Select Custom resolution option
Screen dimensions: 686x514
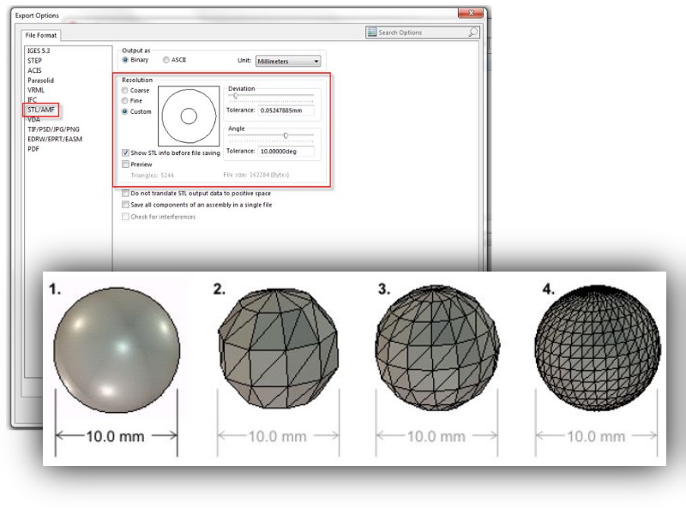[x=126, y=111]
